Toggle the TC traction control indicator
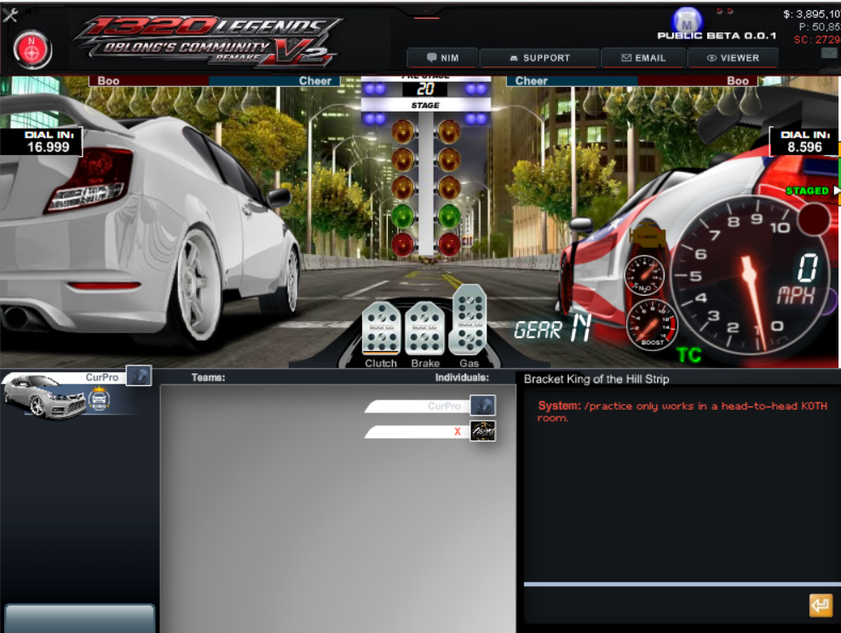Screen dimensions: 841x633 click(688, 354)
